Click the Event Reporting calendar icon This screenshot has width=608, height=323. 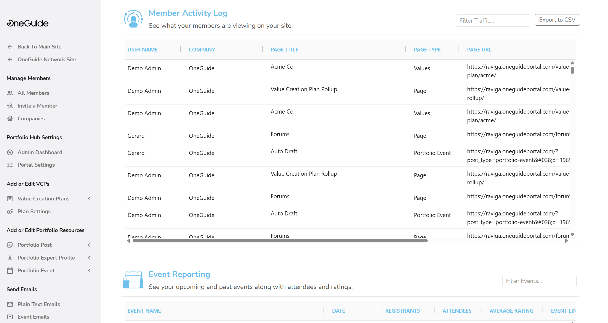click(133, 280)
